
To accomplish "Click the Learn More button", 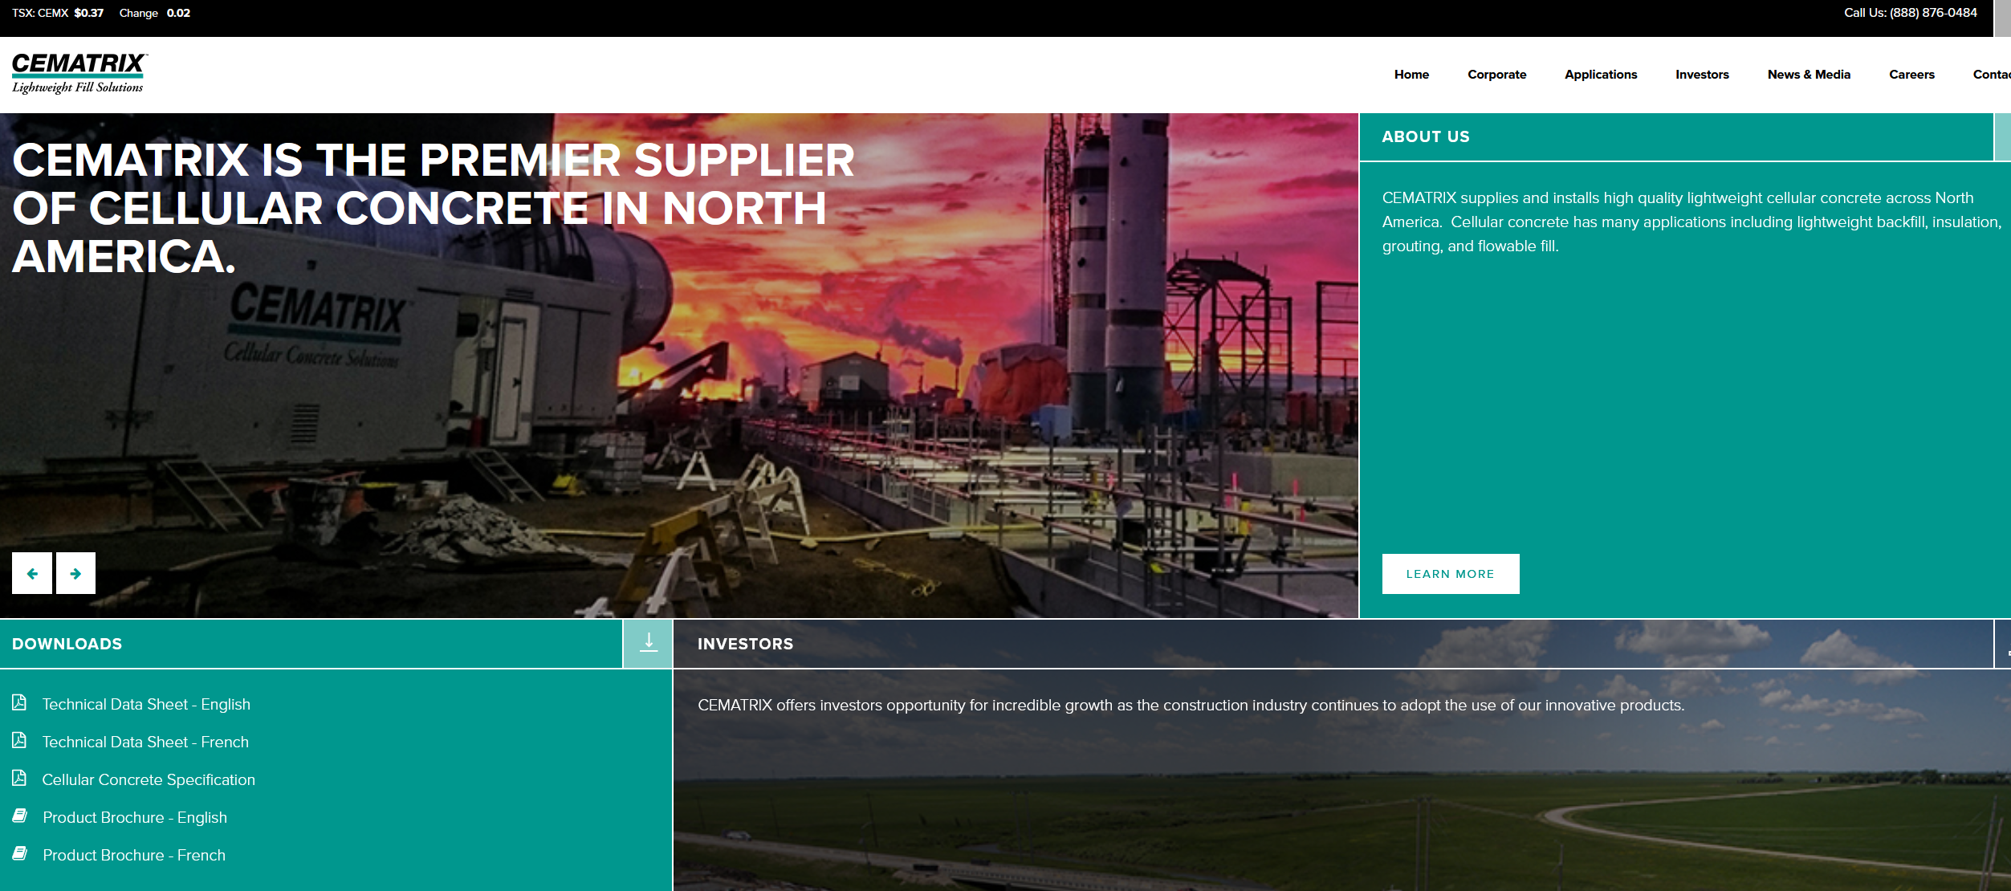I will tap(1450, 574).
